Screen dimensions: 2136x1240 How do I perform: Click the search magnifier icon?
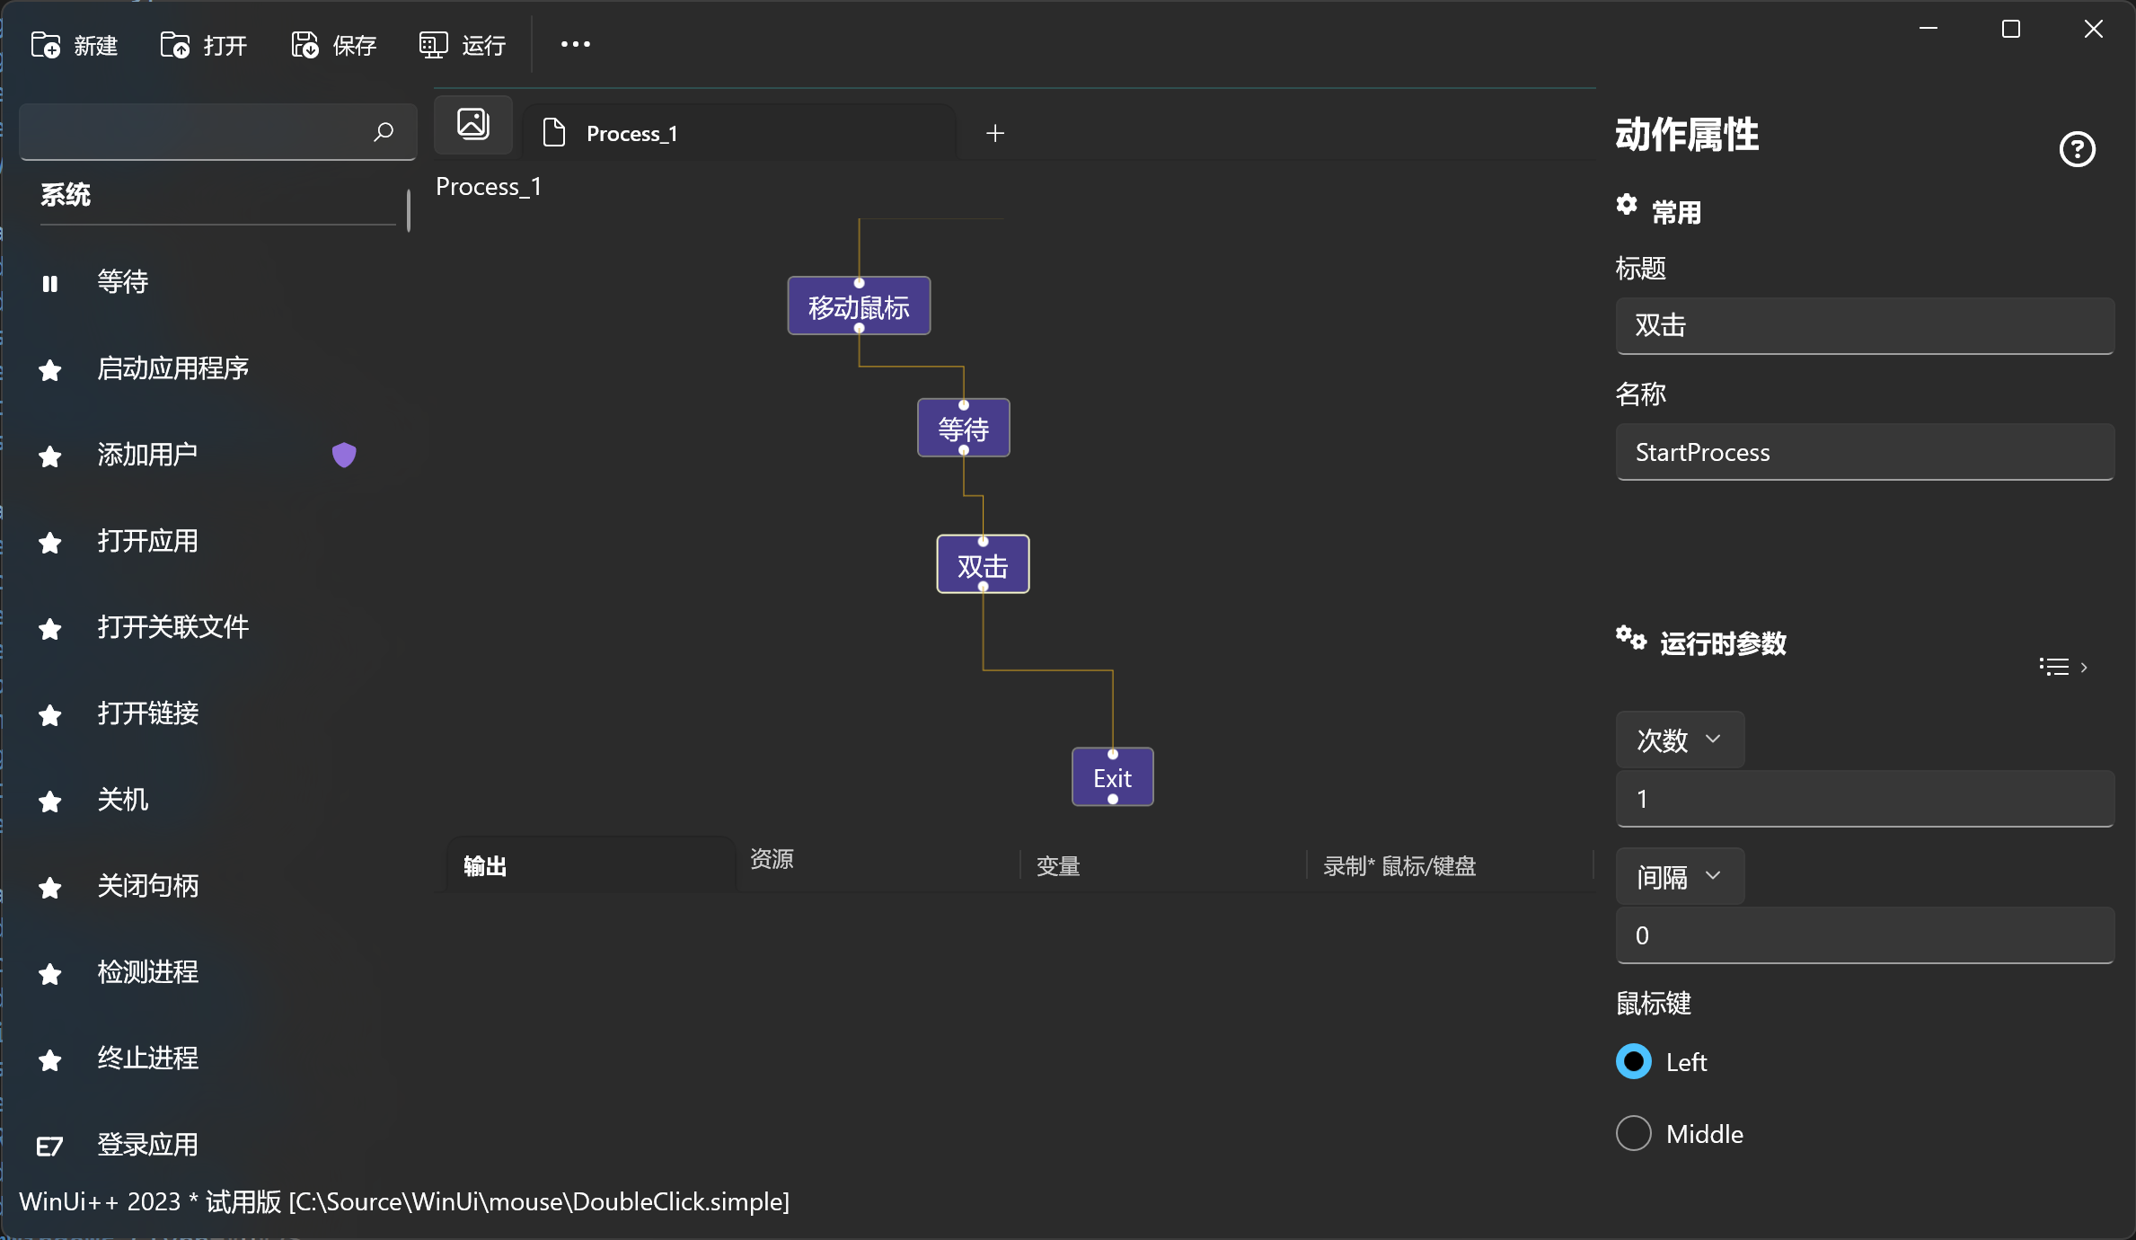pos(384,132)
